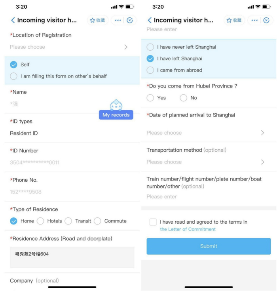
Task: Favorite the page with the left screen star button
Action: click(97, 20)
